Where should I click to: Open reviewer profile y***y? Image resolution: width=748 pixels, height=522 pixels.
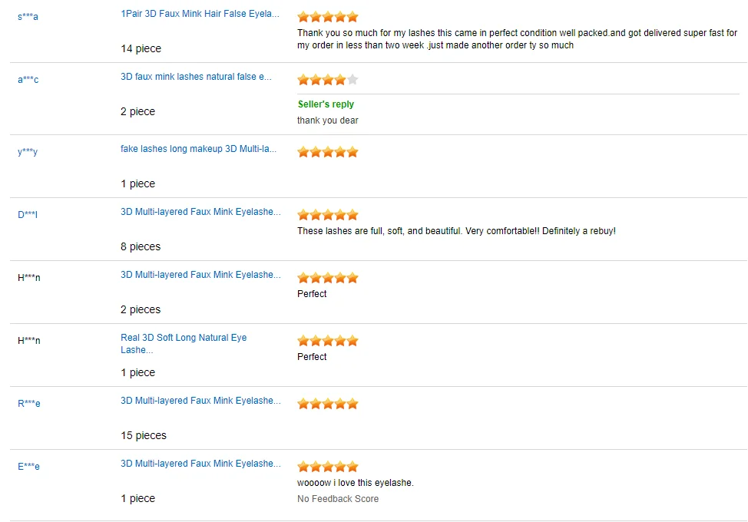click(x=28, y=152)
